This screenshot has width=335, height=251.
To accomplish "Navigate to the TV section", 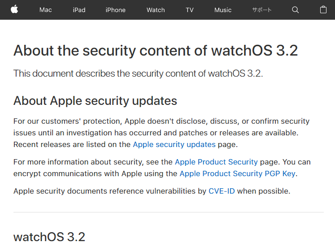I will 190,10.
